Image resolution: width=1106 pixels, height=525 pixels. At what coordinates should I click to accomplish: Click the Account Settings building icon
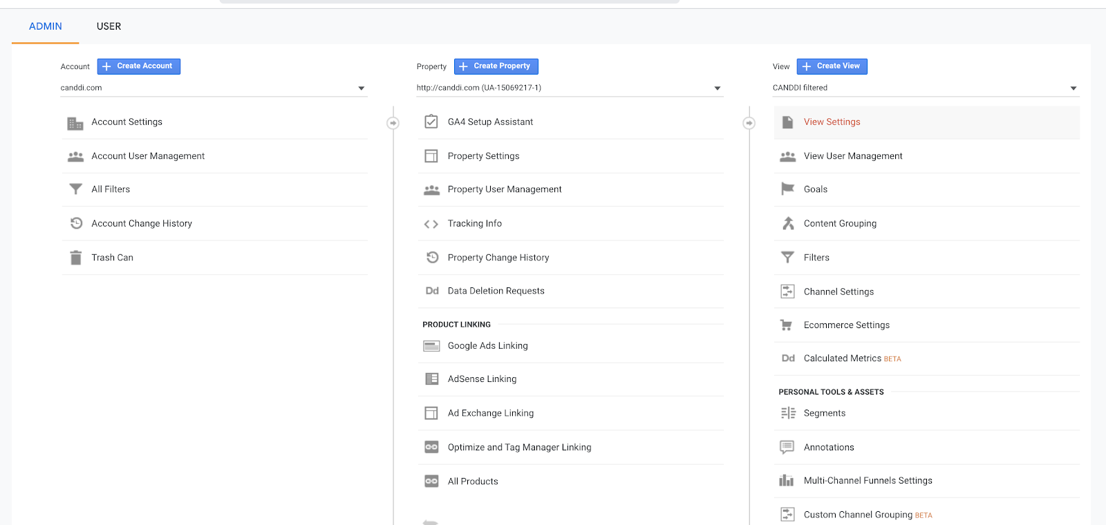point(75,124)
